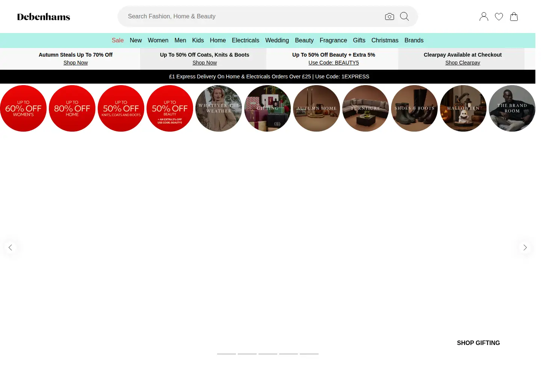
Task: Select the 50% off Beauty circle
Action: 170,108
